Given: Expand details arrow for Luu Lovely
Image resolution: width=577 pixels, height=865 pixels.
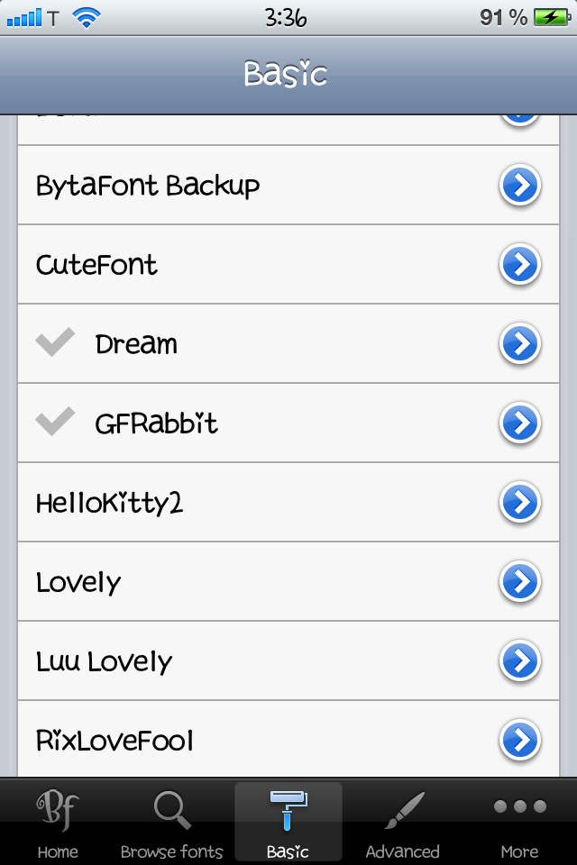Looking at the screenshot, I should (519, 661).
